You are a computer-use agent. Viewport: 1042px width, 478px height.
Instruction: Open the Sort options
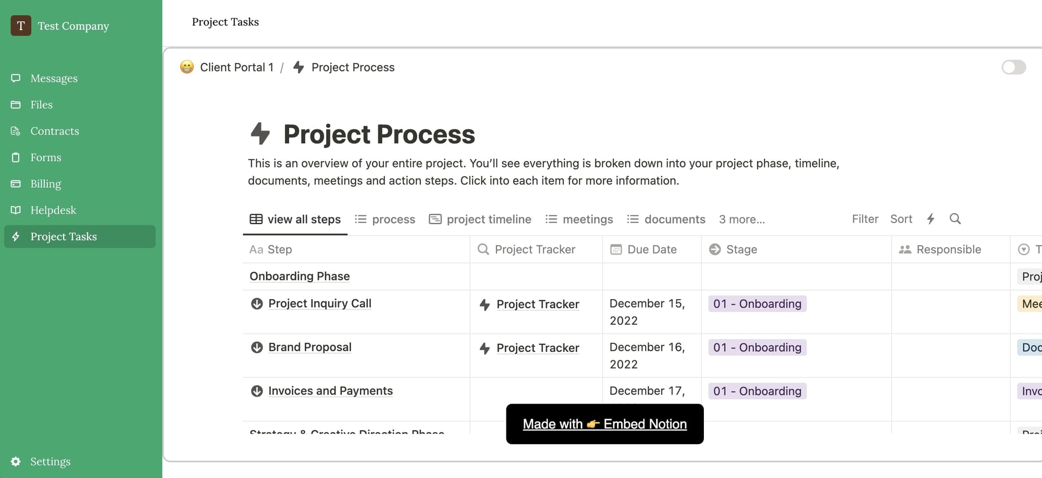901,219
